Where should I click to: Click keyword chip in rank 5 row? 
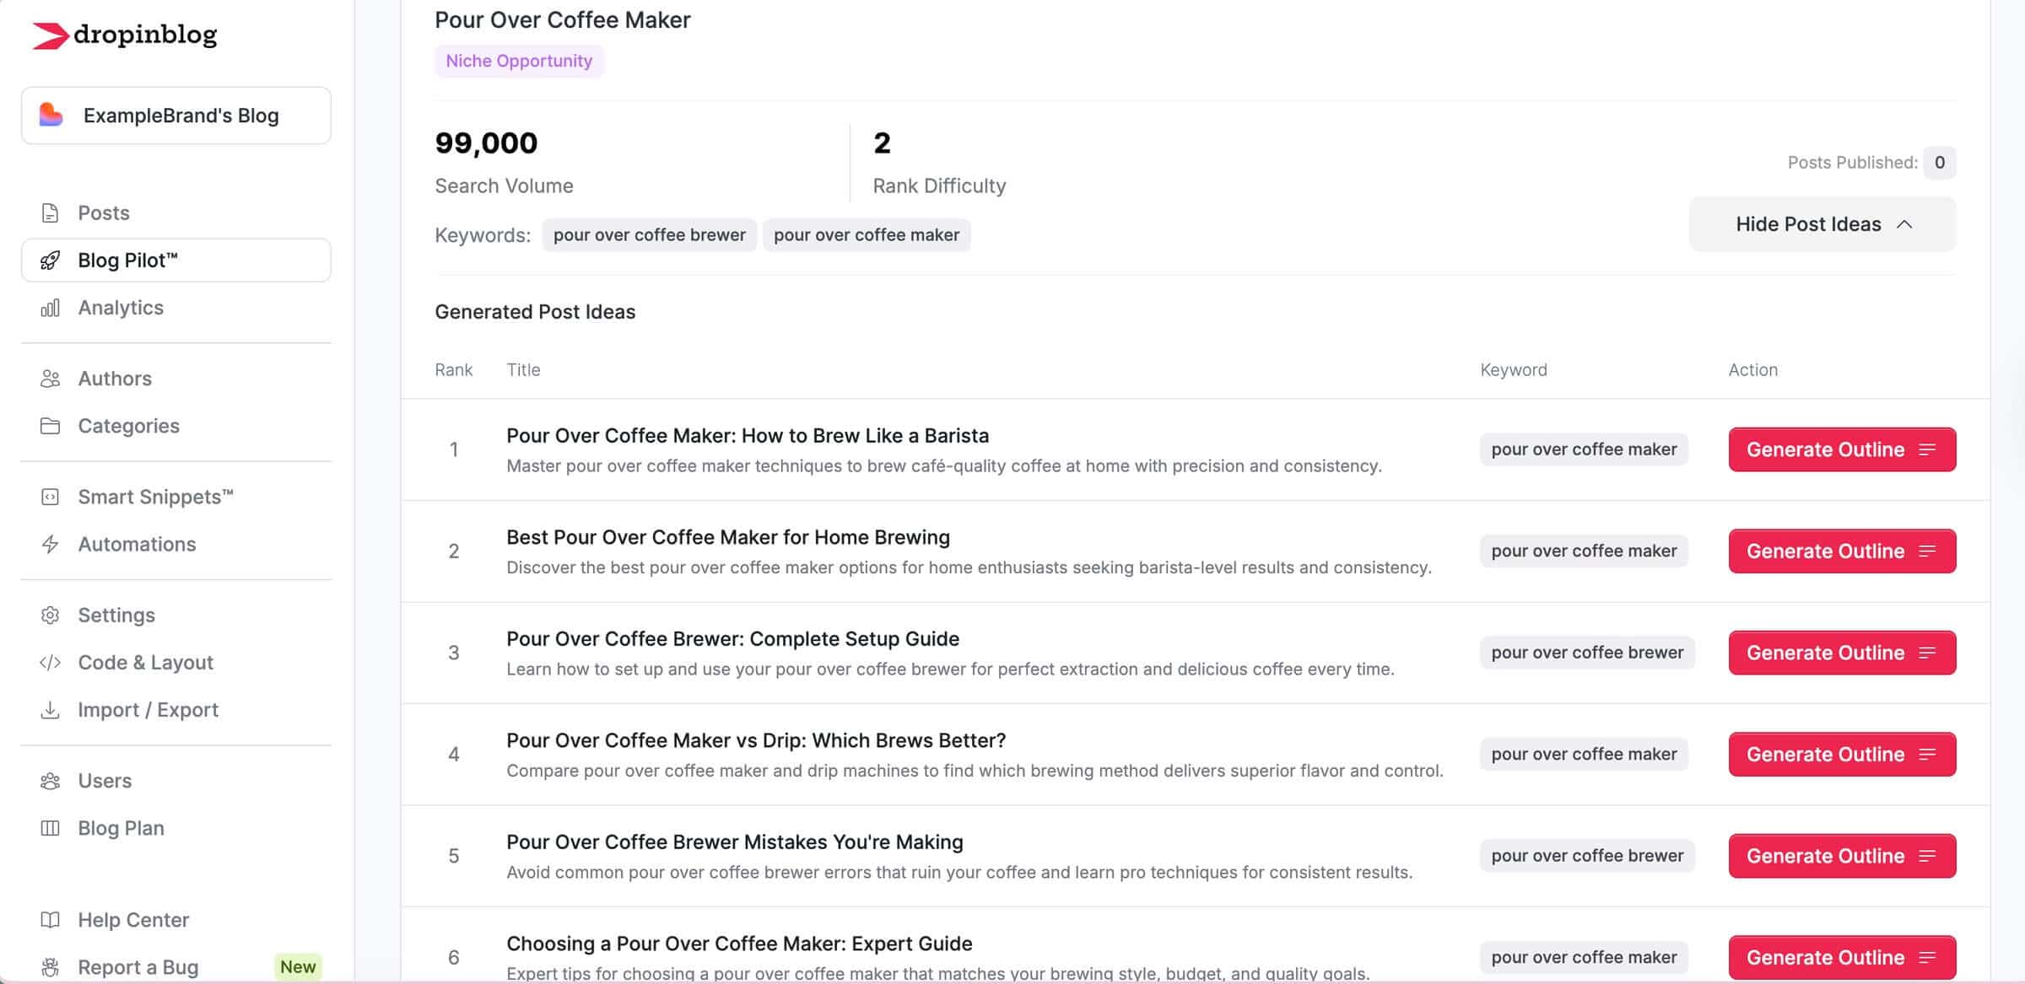pos(1587,856)
